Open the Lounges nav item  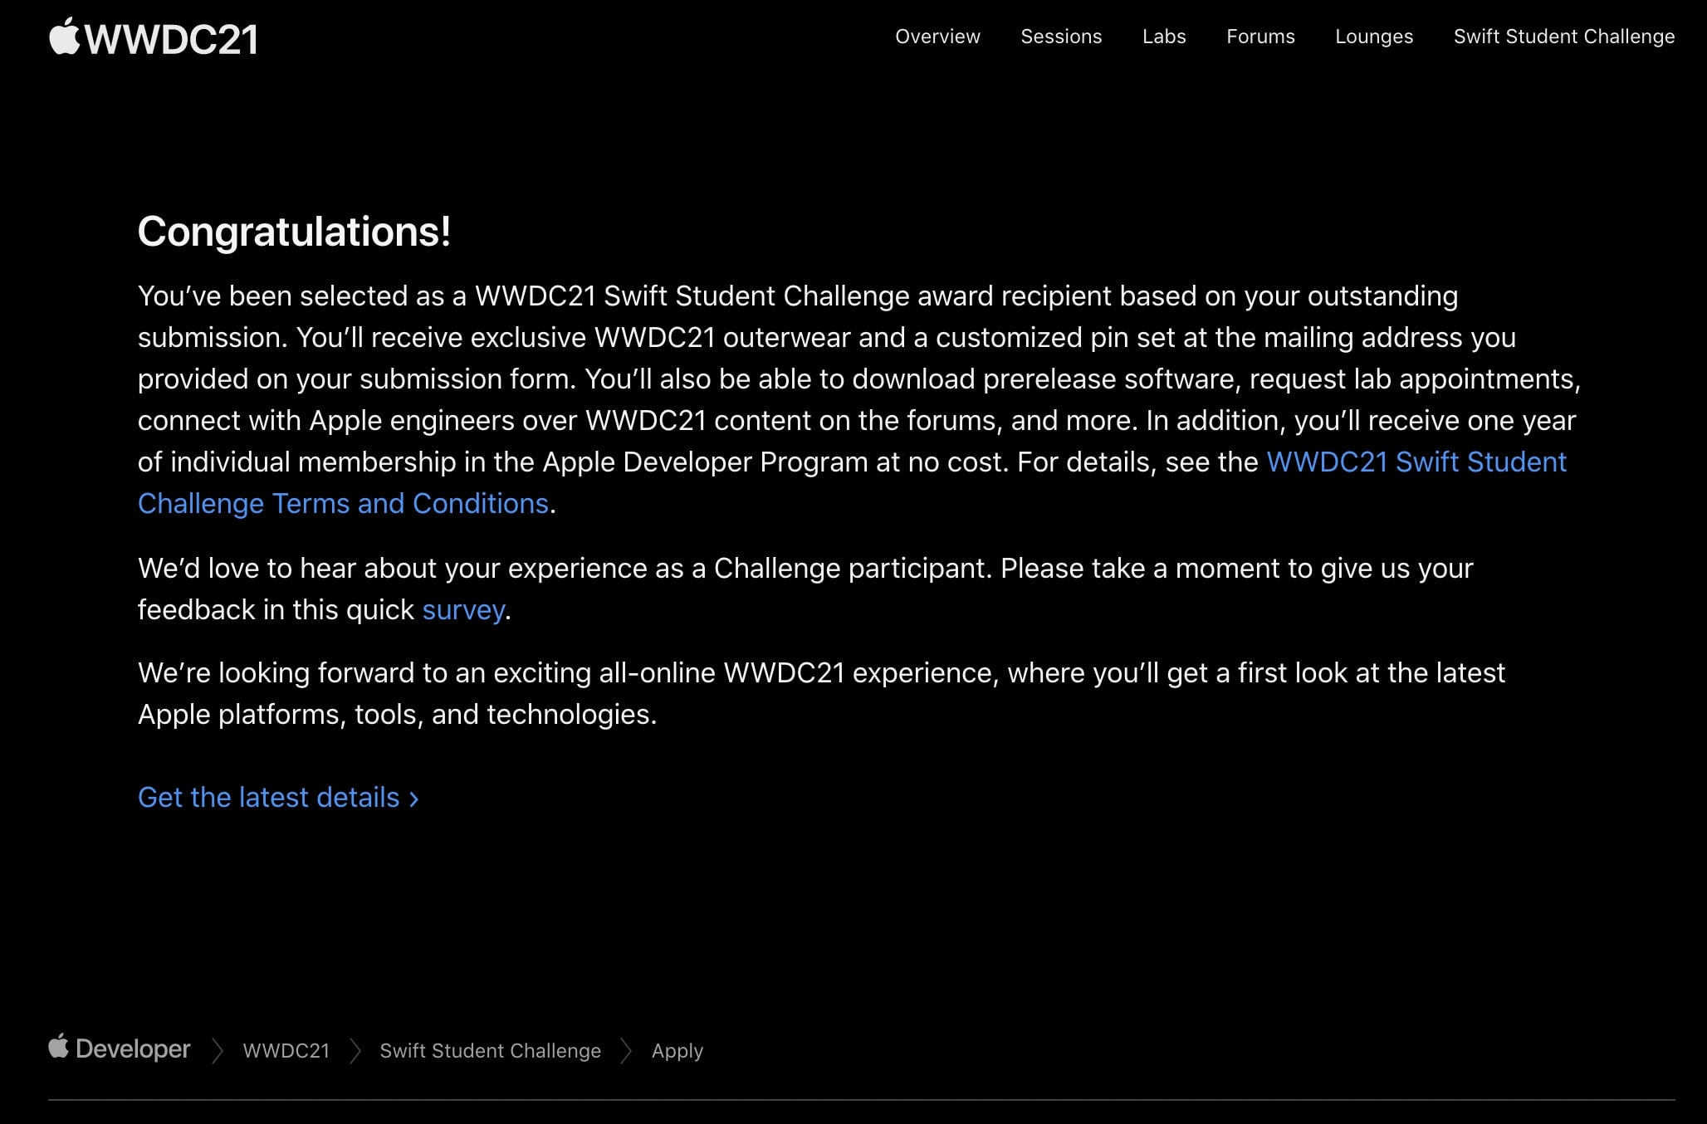[x=1374, y=37]
